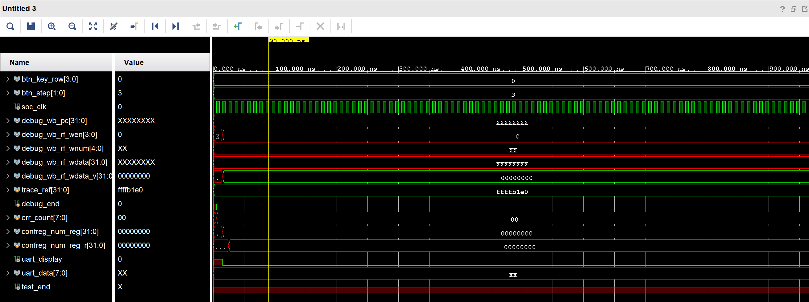Click the ffffb1e0 waveform bus label
Image resolution: width=809 pixels, height=302 pixels.
pos(512,192)
